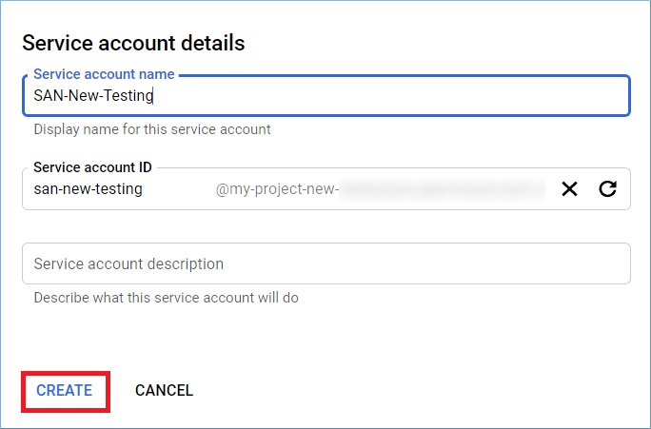Viewport: 651px width, 429px height.
Task: Click the "Service account description" placeholder text
Action: click(x=128, y=263)
